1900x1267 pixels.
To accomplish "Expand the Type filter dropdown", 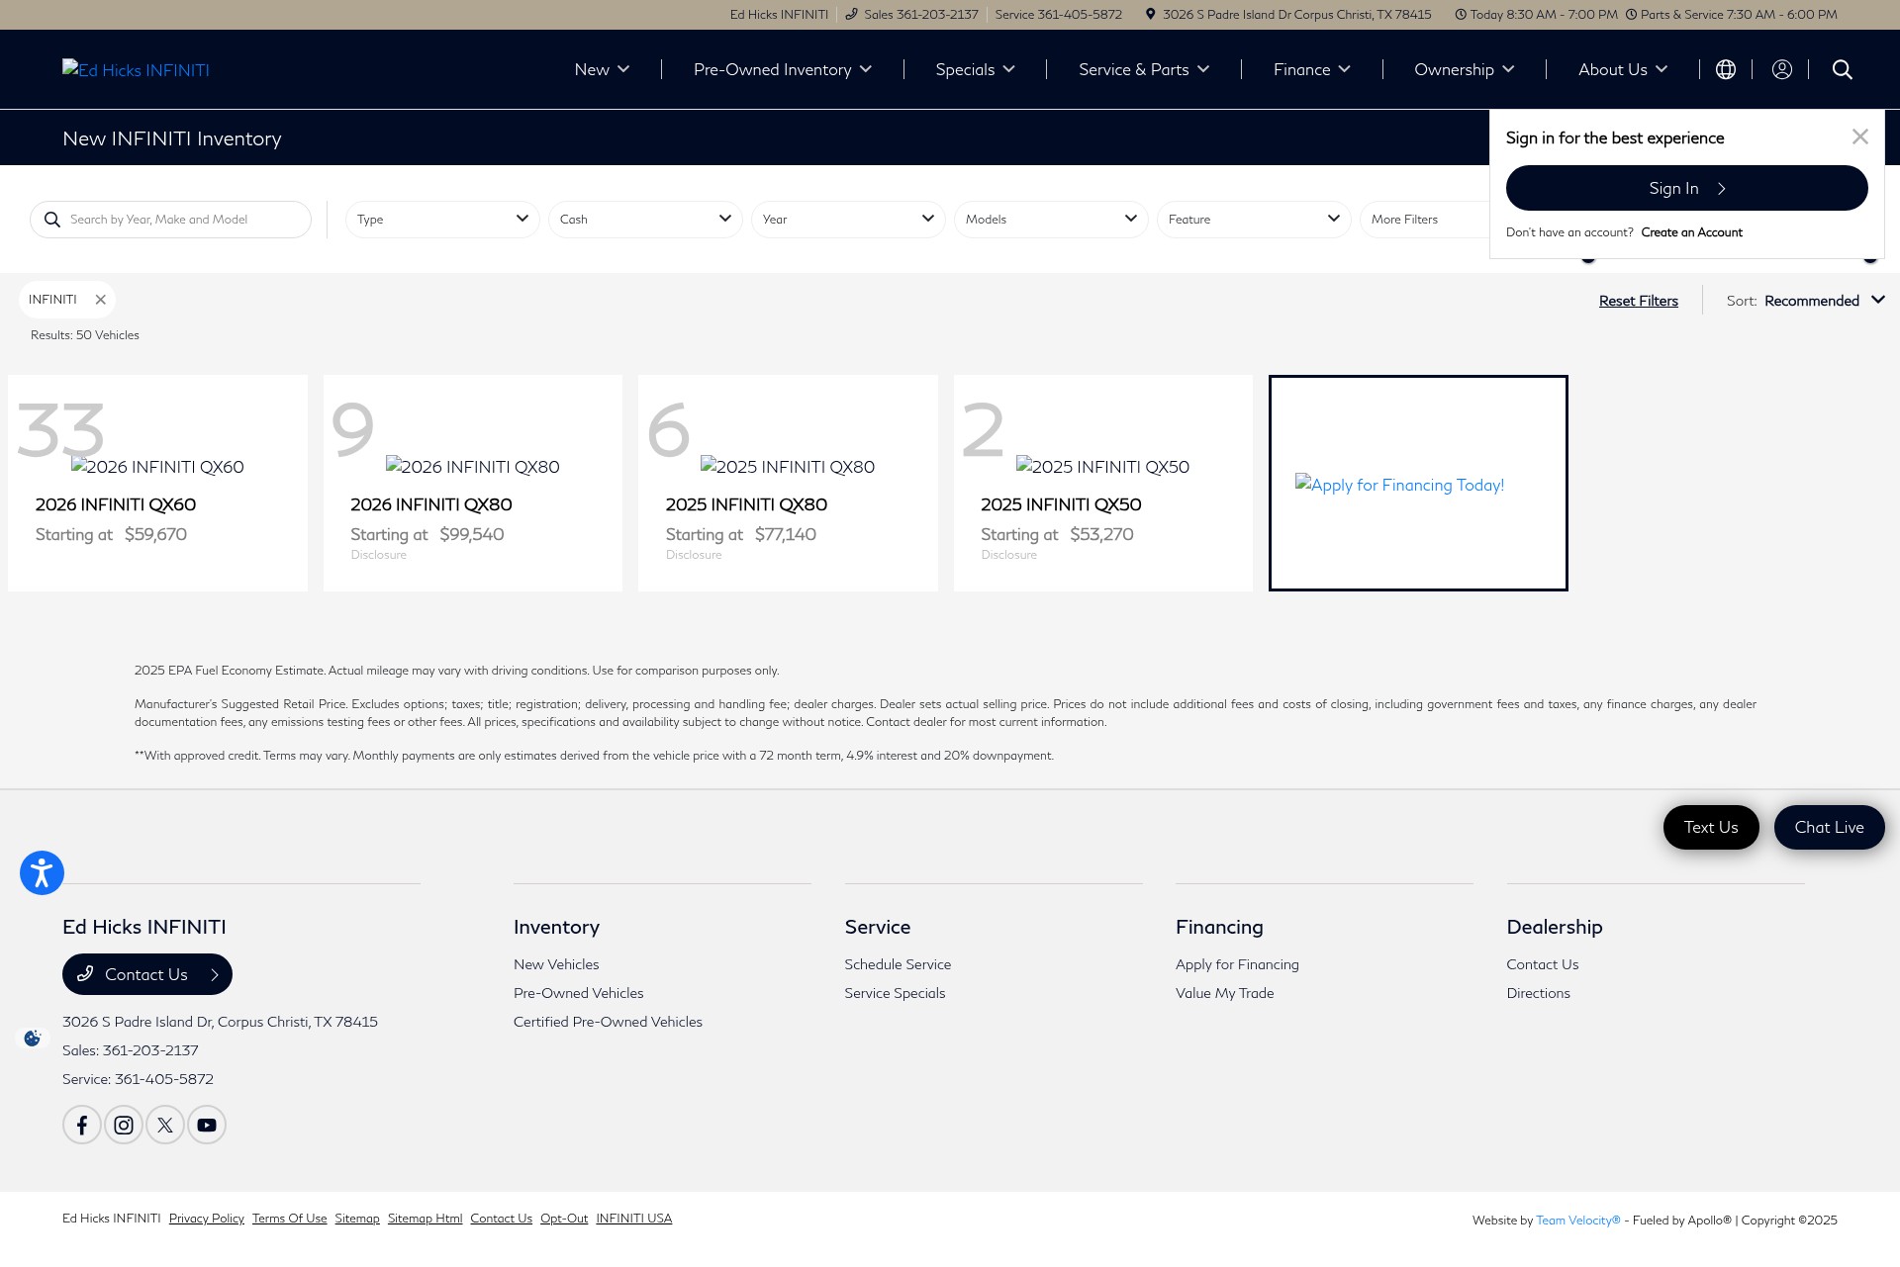I will pyautogui.click(x=442, y=220).
